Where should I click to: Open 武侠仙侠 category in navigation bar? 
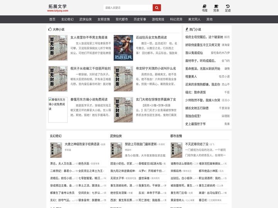click(x=85, y=19)
